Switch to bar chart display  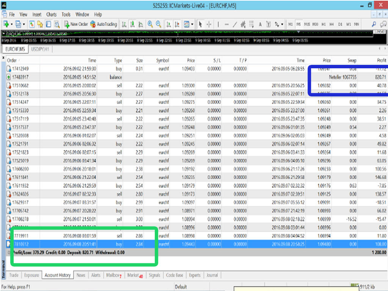[x=124, y=24]
